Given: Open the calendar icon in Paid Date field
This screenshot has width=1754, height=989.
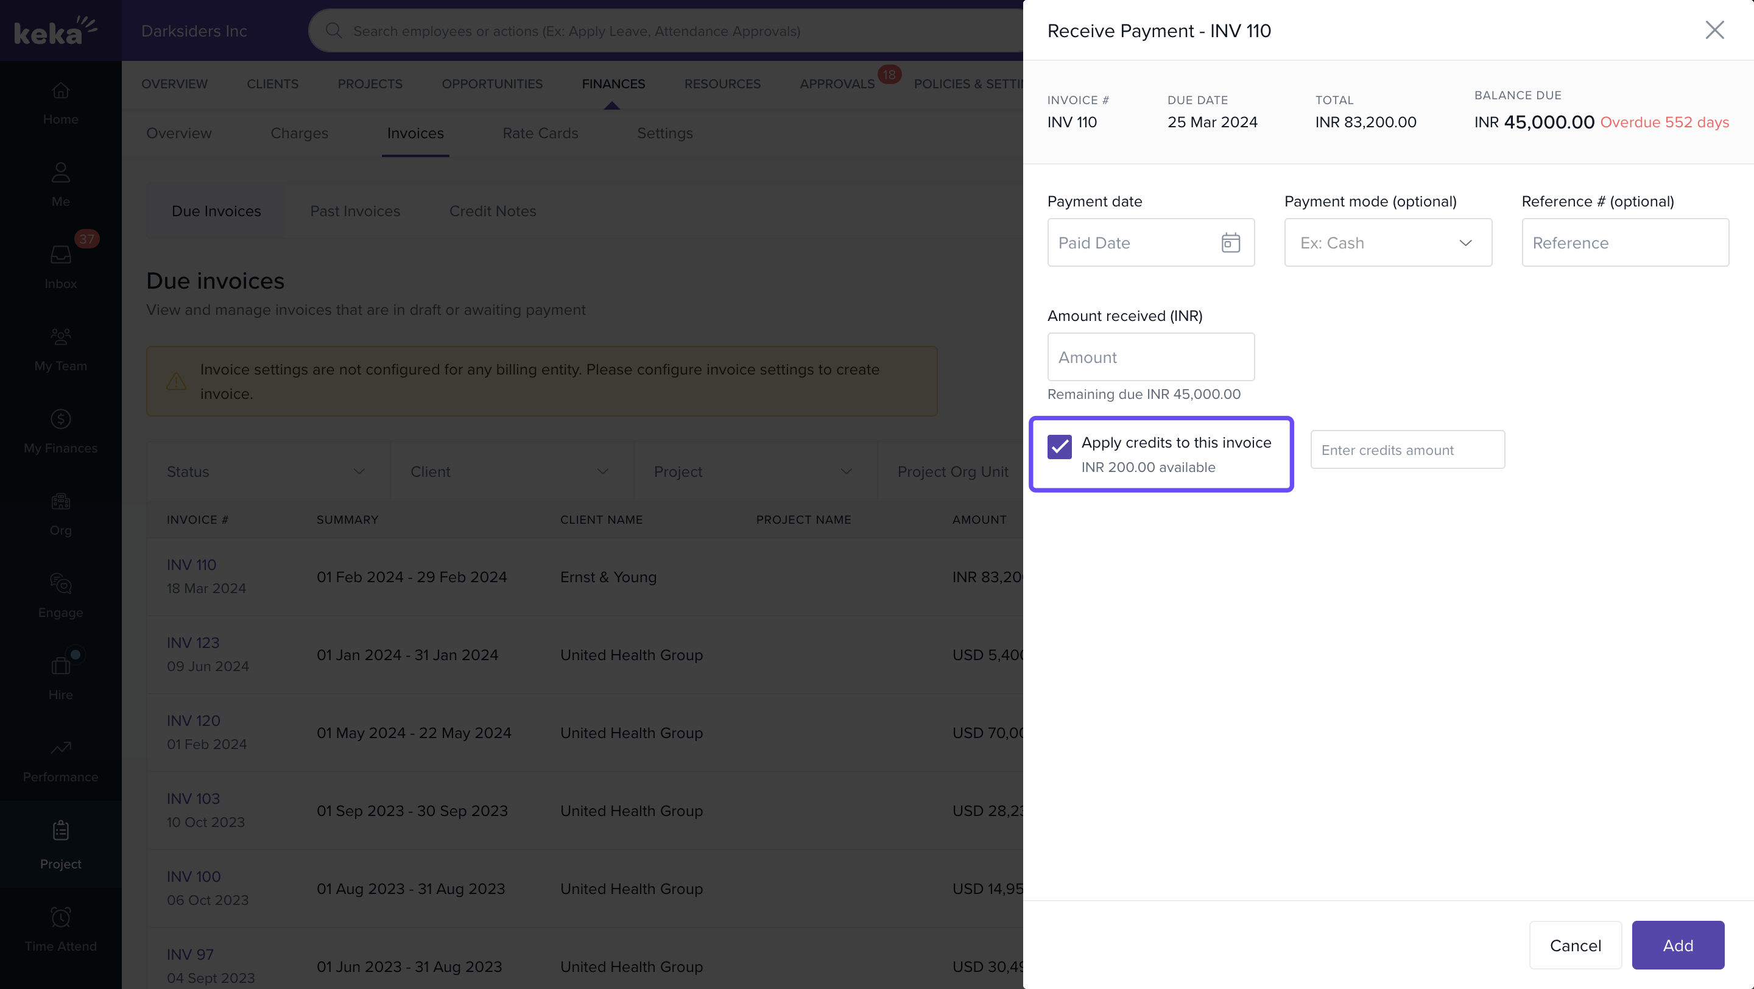Looking at the screenshot, I should click(x=1230, y=243).
